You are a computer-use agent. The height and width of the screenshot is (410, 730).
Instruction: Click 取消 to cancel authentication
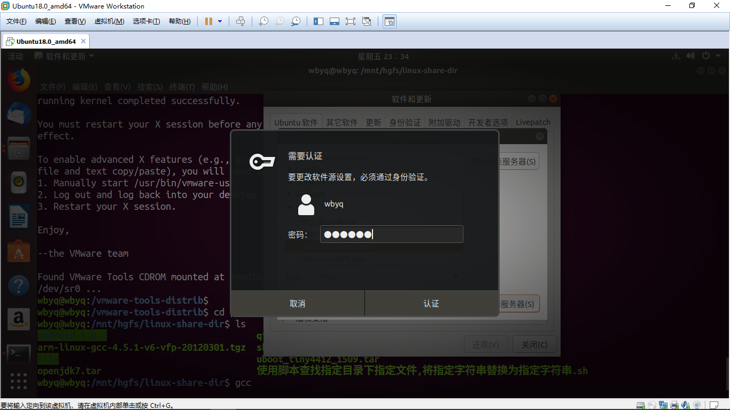[298, 303]
